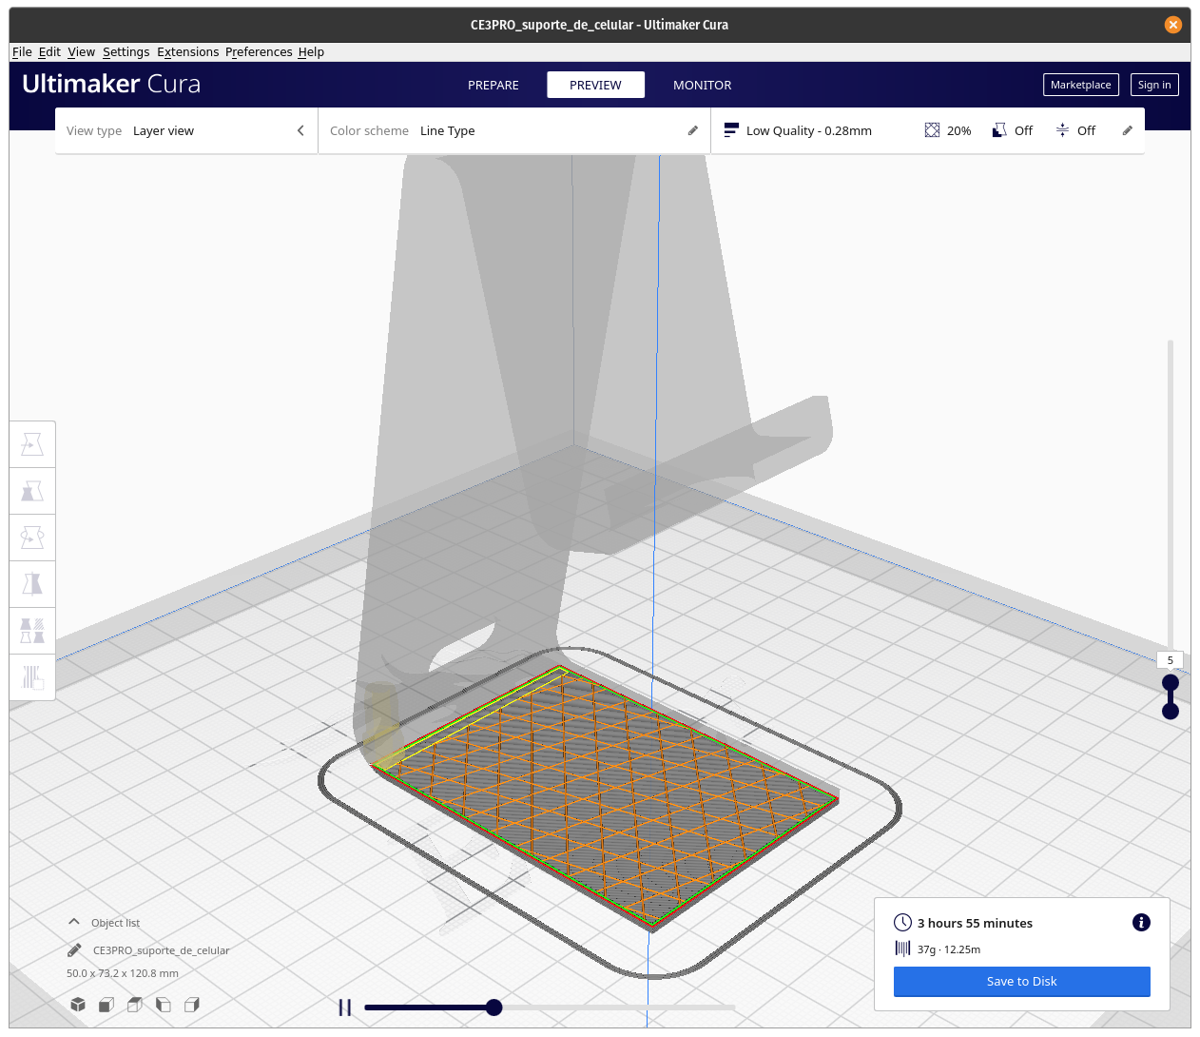Click the simulation path slider handle
Viewport: 1200px width, 1037px height.
pos(494,1008)
